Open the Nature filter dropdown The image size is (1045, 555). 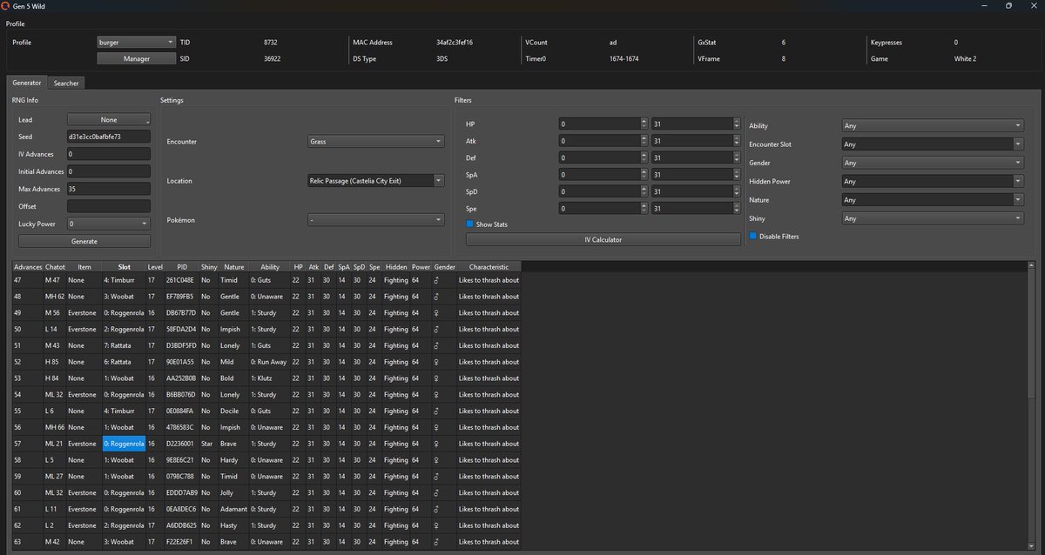tap(933, 200)
